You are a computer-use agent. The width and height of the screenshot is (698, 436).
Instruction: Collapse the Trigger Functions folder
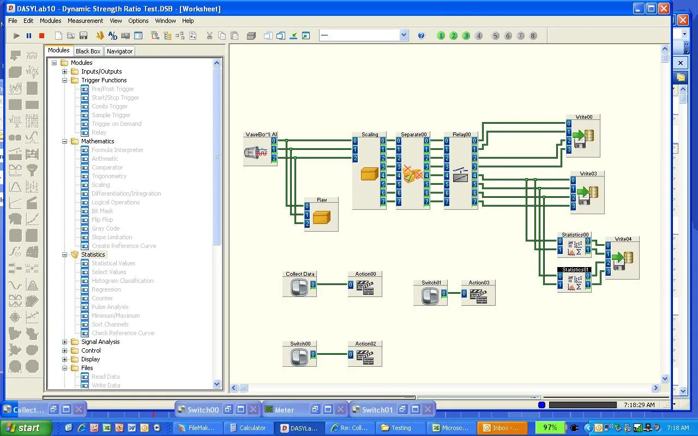65,80
